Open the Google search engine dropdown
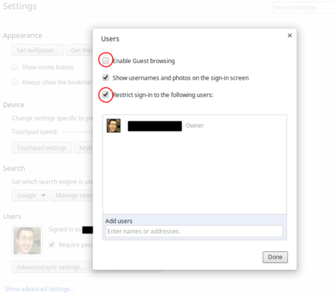Viewport: 335px width, 296px height. point(30,196)
